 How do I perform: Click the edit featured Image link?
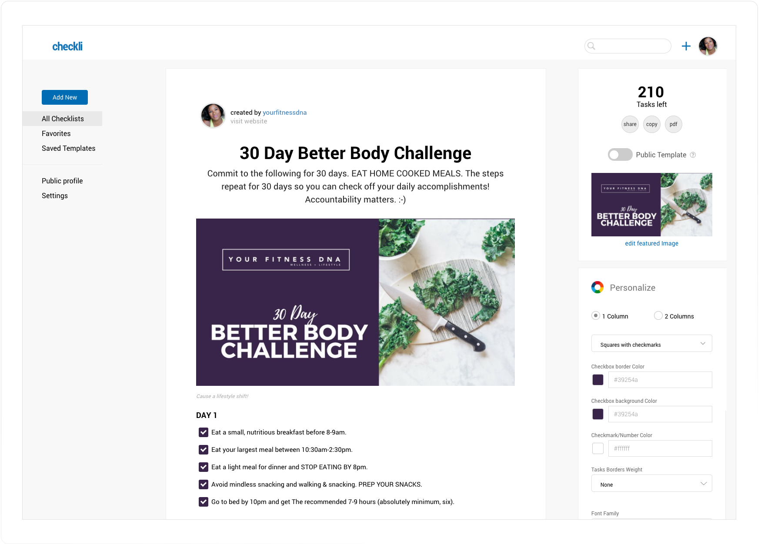point(651,243)
